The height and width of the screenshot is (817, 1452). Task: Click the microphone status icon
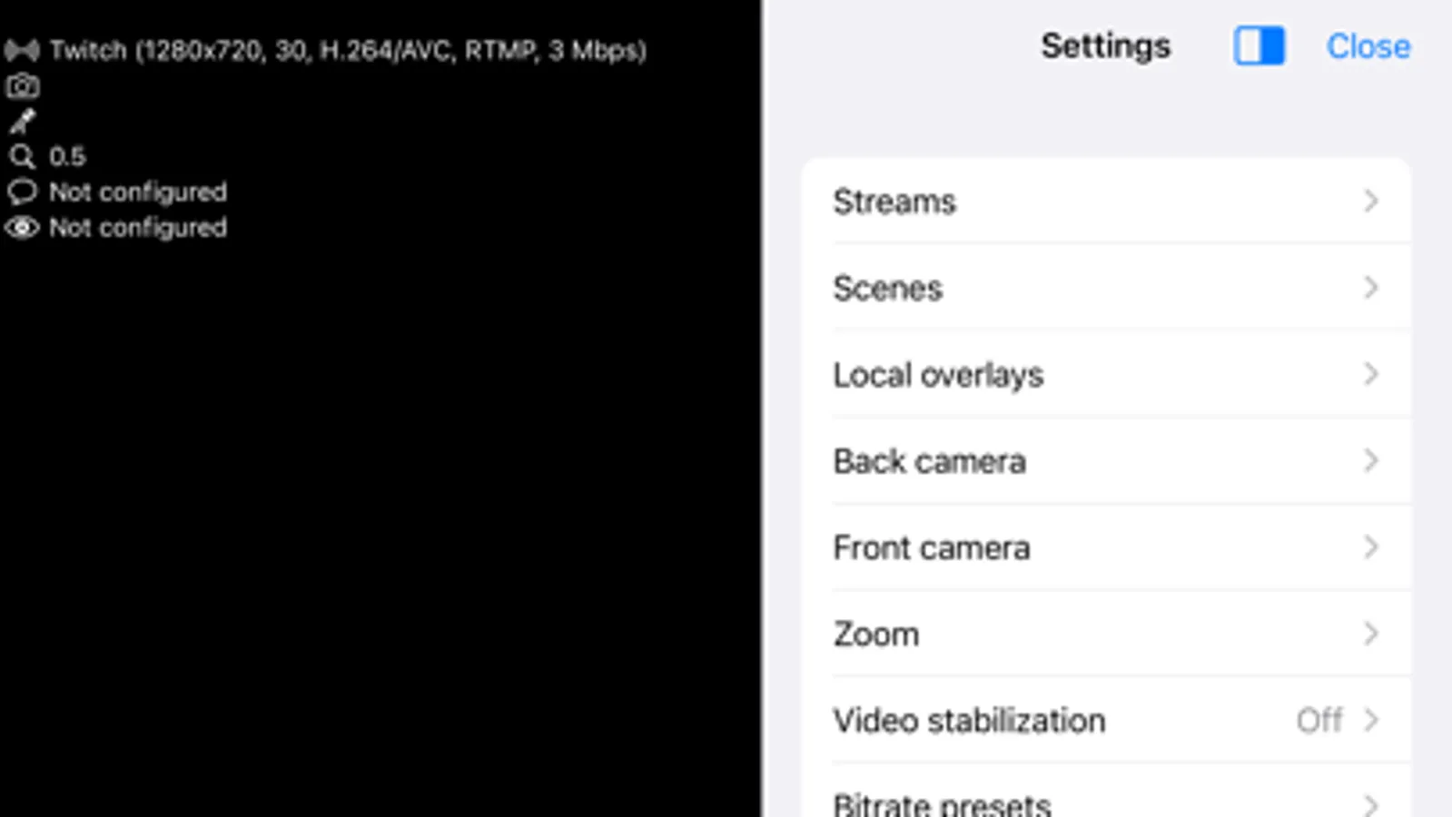22,121
